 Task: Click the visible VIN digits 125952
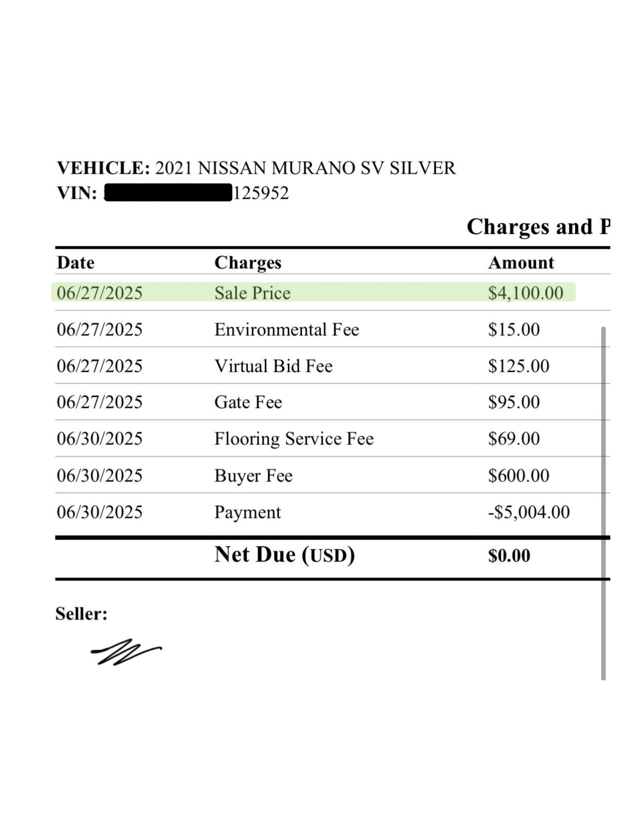[261, 193]
